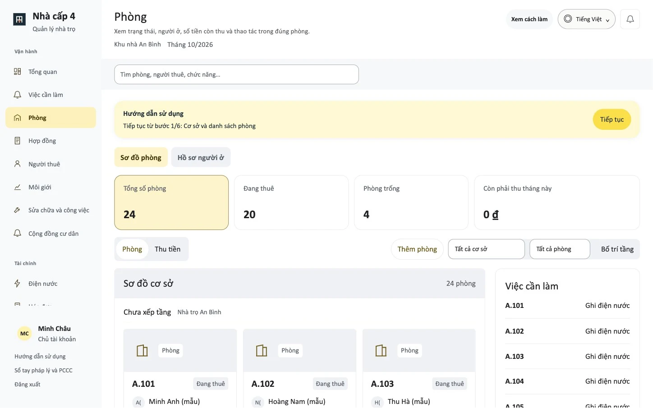The width and height of the screenshot is (653, 408).
Task: Click the person icon for Người thuê
Action: point(18,164)
